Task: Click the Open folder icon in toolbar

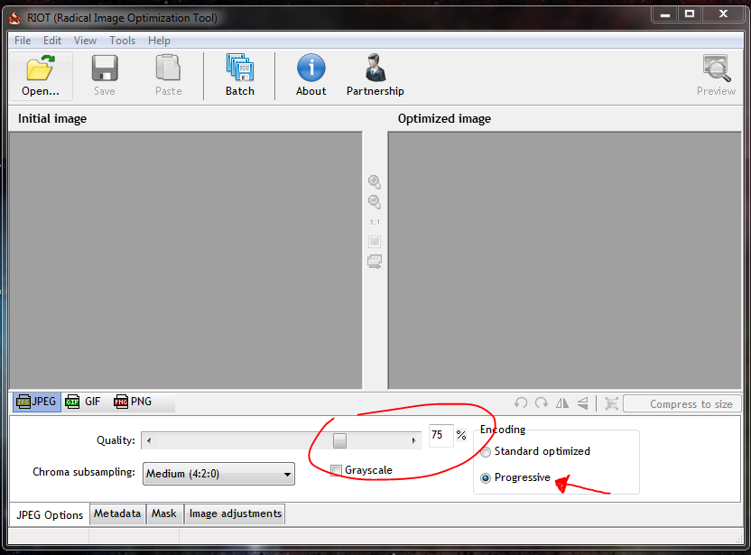Action: pyautogui.click(x=41, y=69)
